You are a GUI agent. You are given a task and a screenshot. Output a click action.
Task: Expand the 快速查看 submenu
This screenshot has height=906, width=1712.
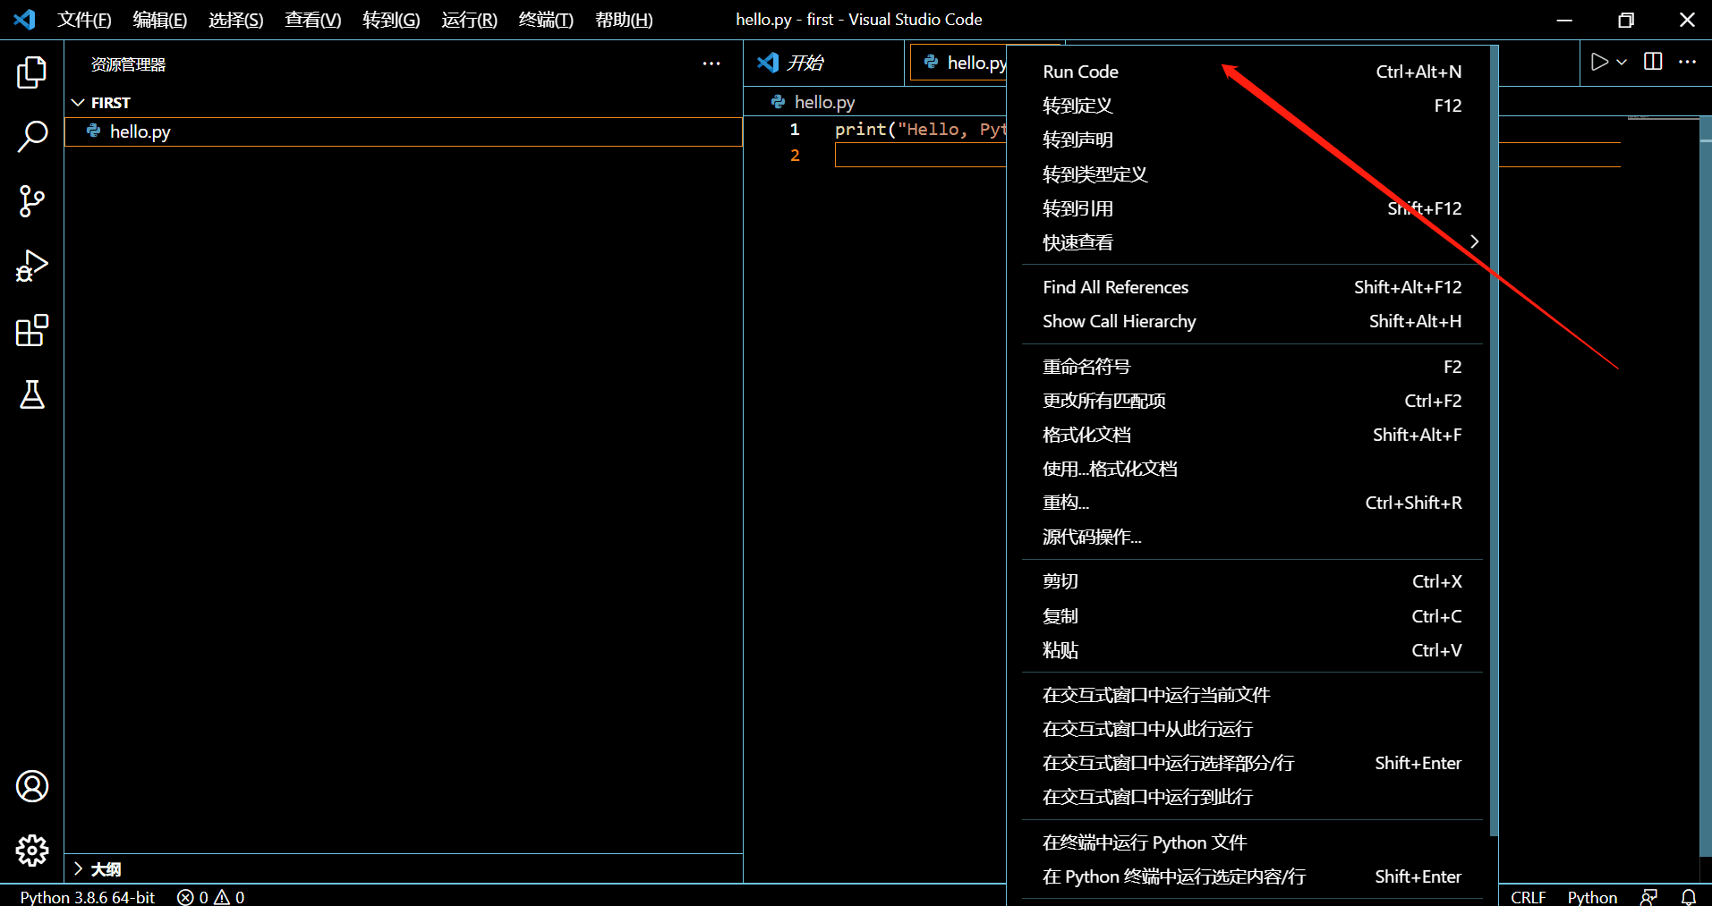coord(1252,242)
